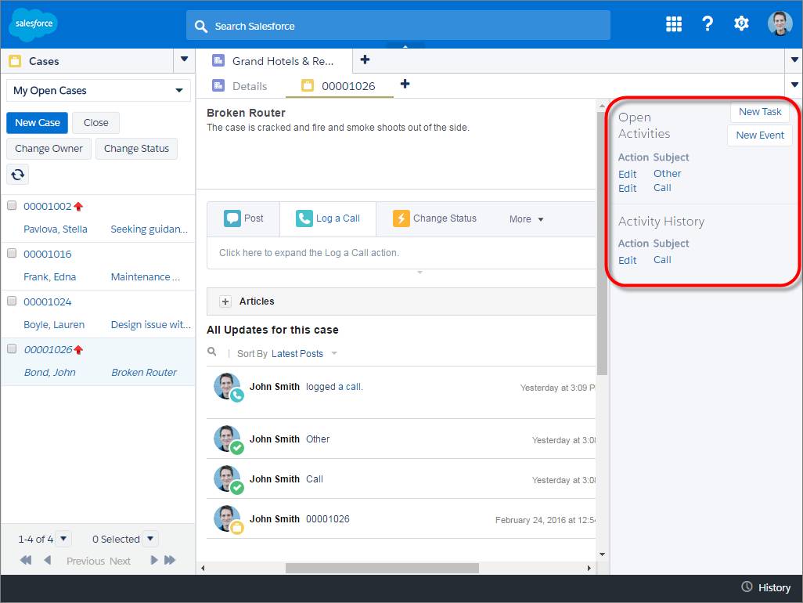
Task: Click the Change Owner button
Action: tap(49, 149)
